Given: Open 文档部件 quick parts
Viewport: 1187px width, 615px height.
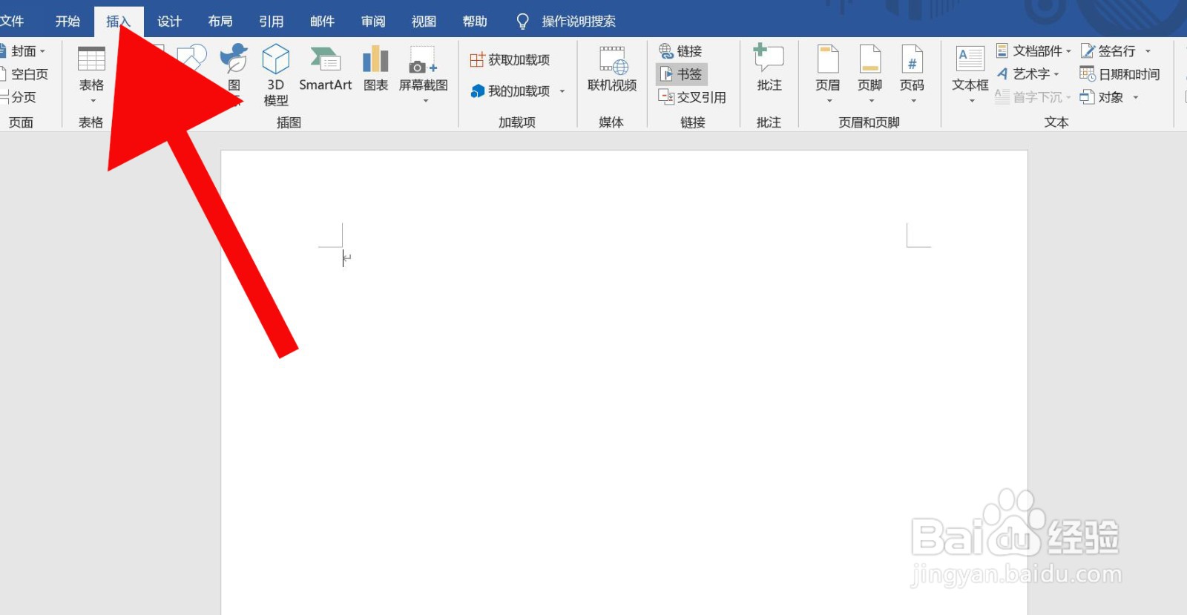Looking at the screenshot, I should 1033,51.
